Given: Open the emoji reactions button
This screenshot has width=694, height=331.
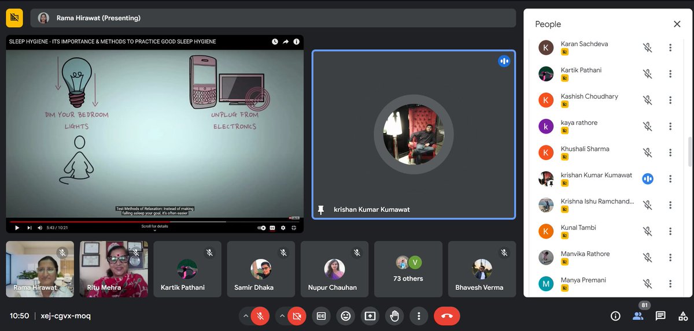Looking at the screenshot, I should pyautogui.click(x=346, y=316).
